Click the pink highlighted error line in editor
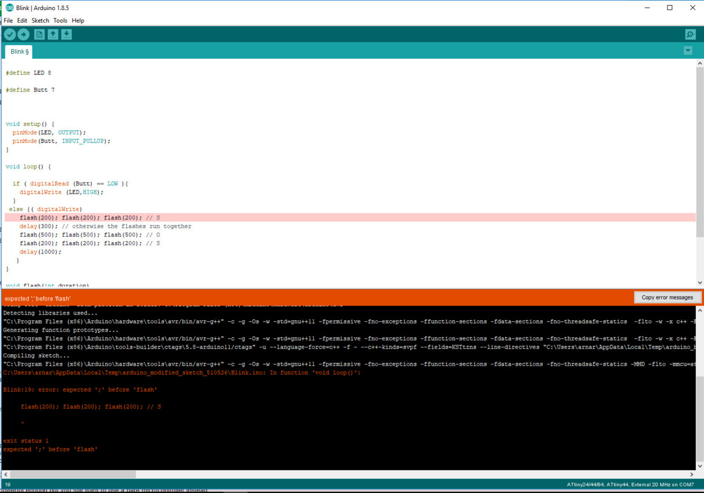 (350, 217)
